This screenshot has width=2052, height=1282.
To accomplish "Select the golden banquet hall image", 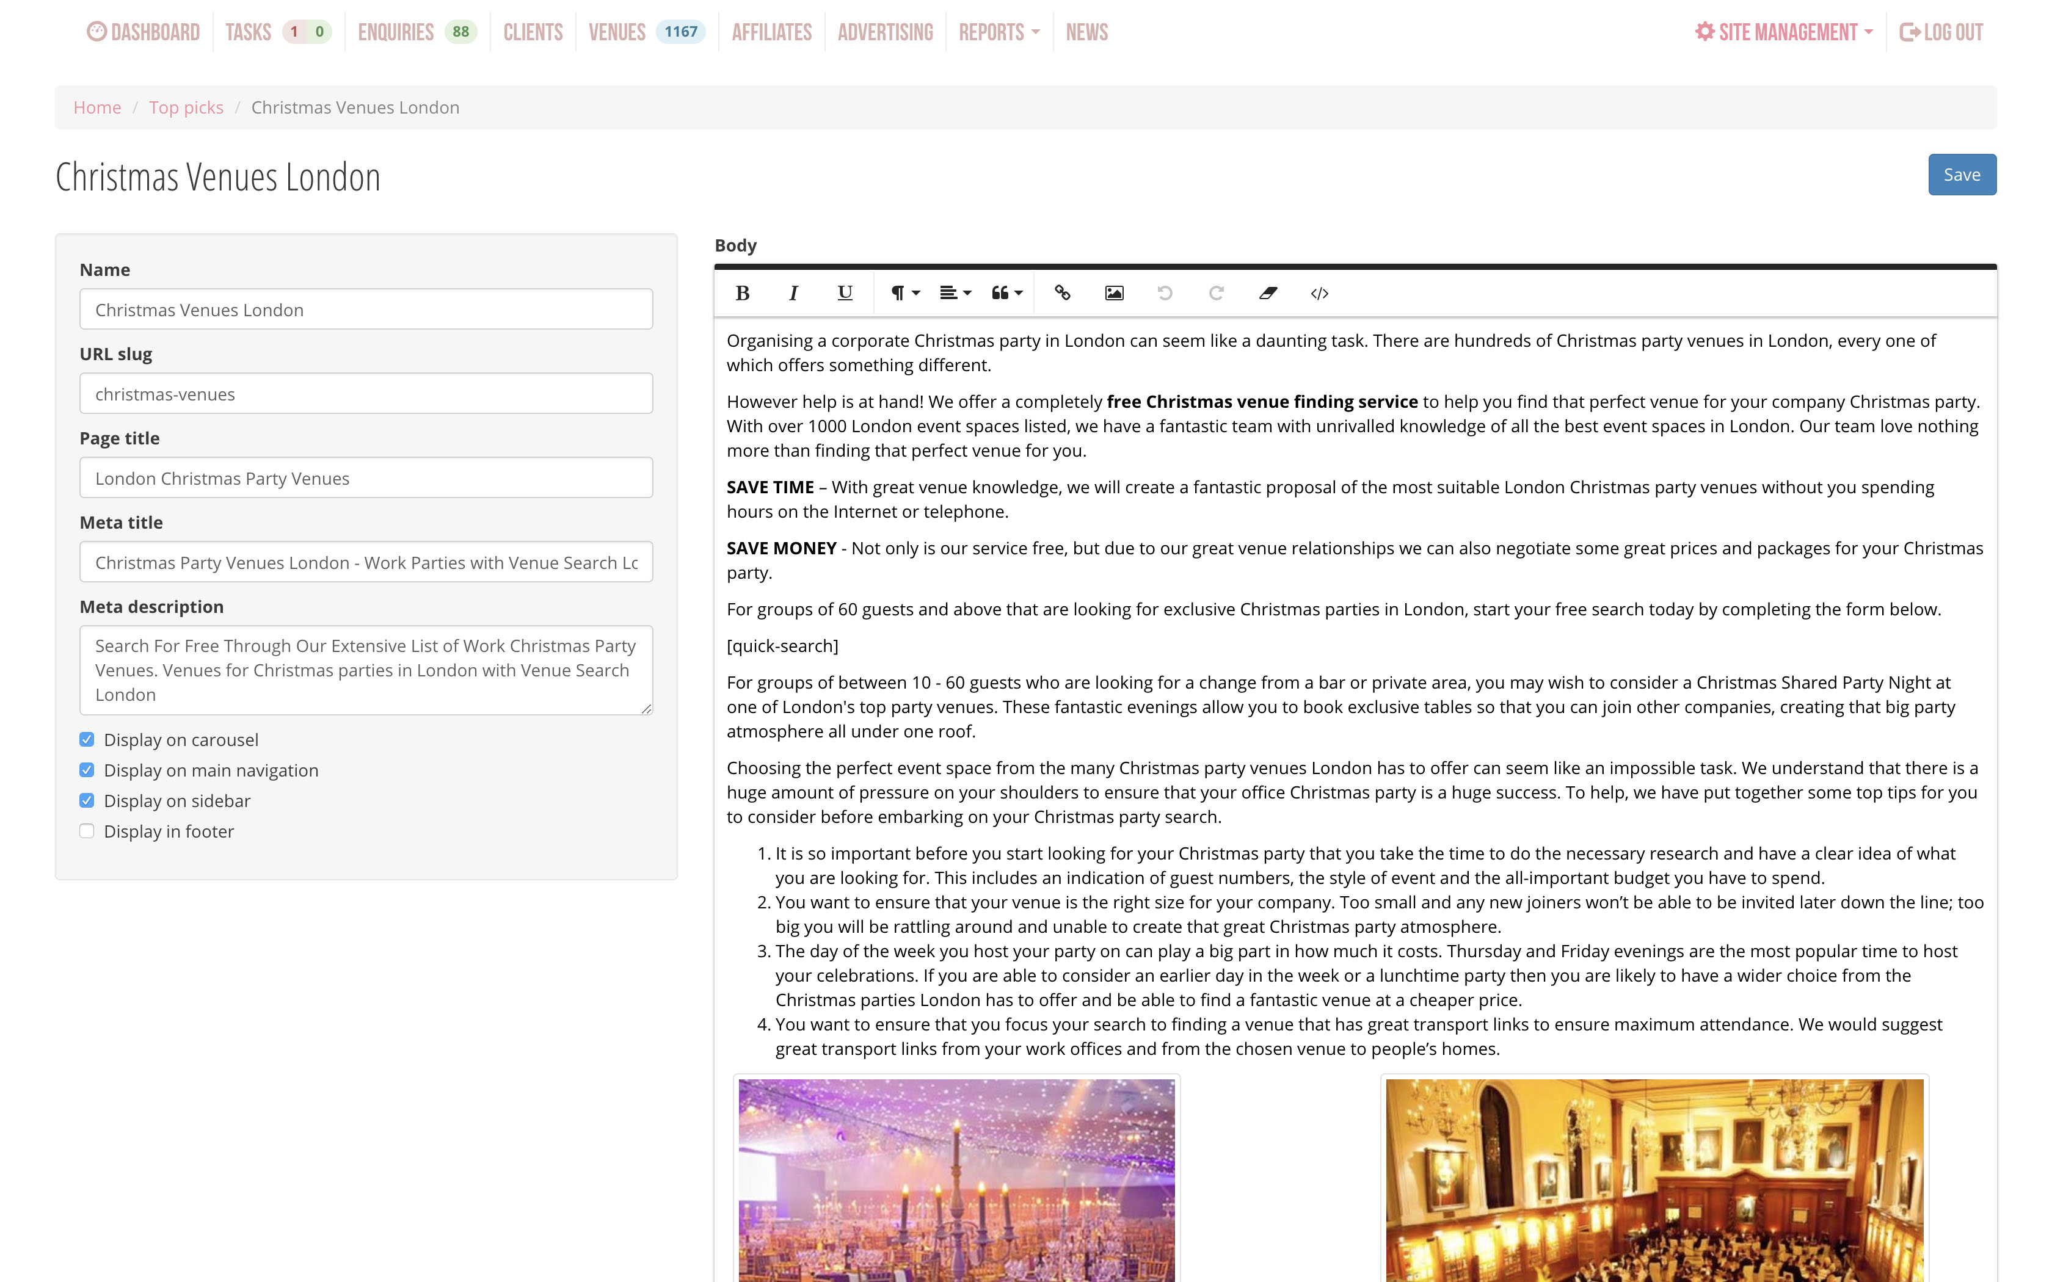I will pos(1654,1180).
